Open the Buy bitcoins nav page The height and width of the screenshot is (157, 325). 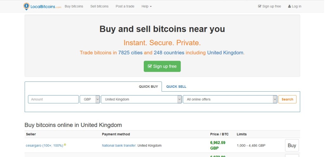click(74, 6)
